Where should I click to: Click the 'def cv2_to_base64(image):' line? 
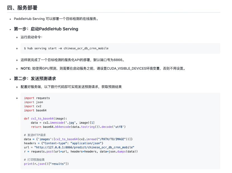click(x=46, y=119)
